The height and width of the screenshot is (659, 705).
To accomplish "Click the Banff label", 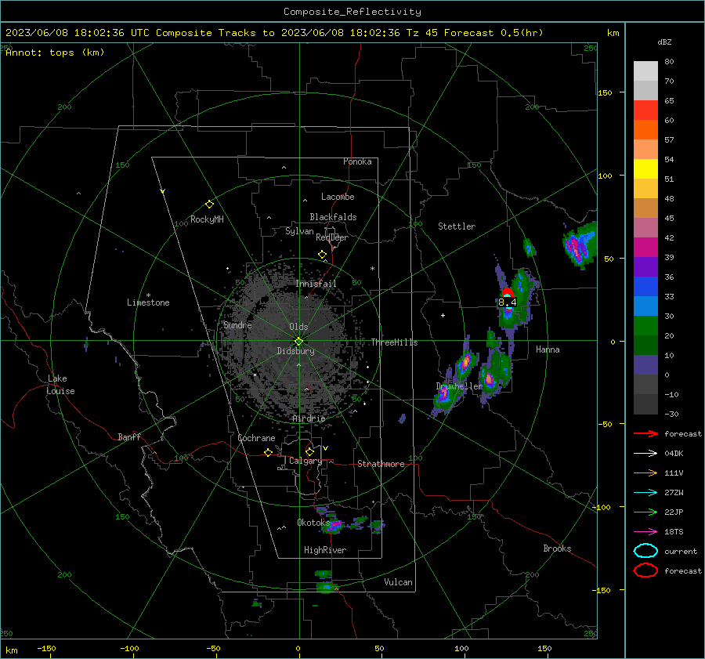I will 129,436.
